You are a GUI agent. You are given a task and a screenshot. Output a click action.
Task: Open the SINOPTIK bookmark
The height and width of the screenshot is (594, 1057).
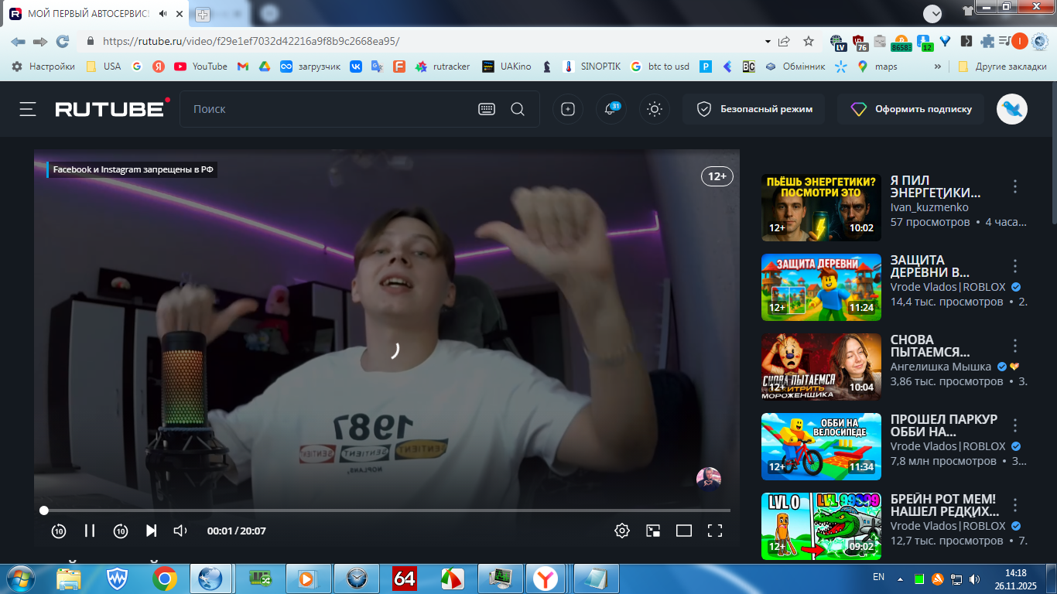(x=592, y=67)
